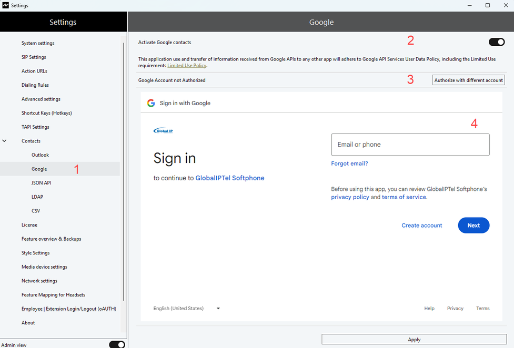Viewport: 514px width, 348px height.
Task: Open the GlobalIPTel Softphone link
Action: 230,178
